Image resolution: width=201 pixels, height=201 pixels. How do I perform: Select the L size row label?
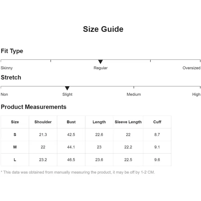click(15, 160)
